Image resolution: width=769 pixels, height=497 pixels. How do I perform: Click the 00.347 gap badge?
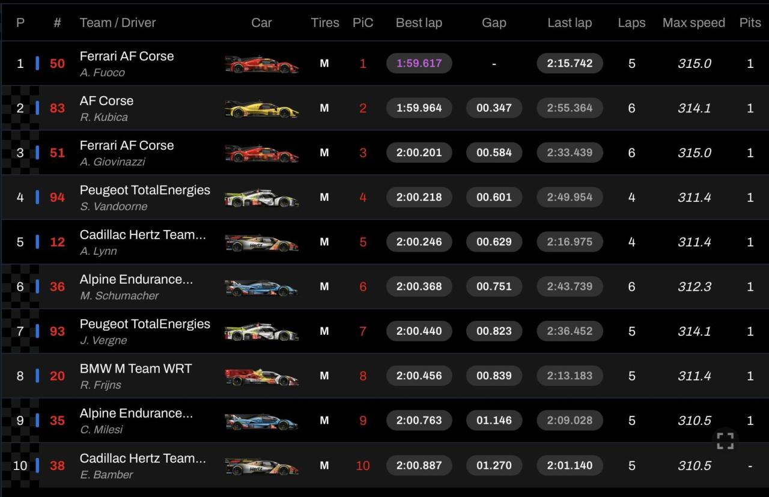tap(494, 108)
